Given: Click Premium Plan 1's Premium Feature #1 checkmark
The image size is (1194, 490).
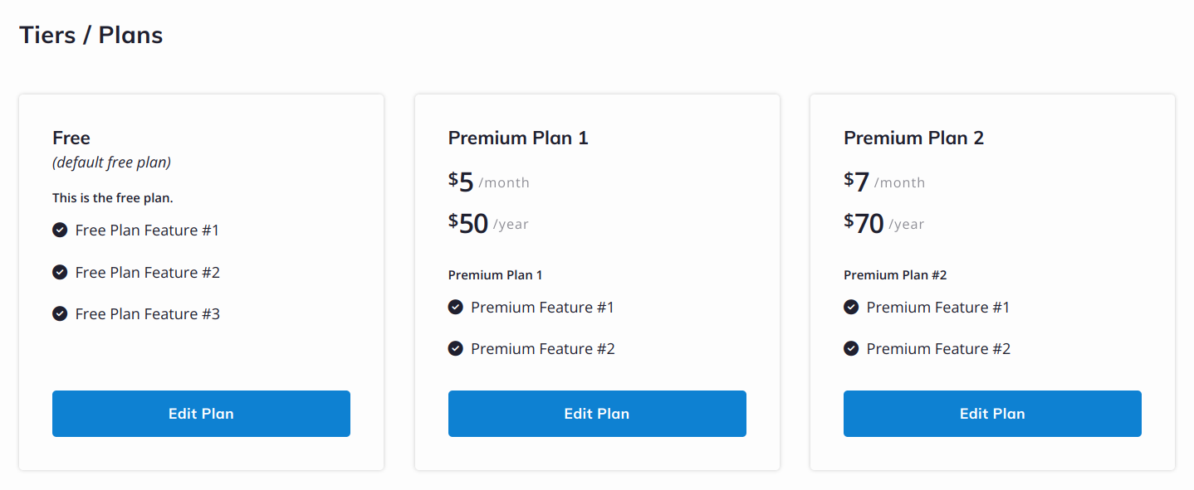Looking at the screenshot, I should click(455, 307).
